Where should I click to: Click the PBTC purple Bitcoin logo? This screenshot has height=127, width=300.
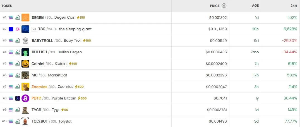25,98
